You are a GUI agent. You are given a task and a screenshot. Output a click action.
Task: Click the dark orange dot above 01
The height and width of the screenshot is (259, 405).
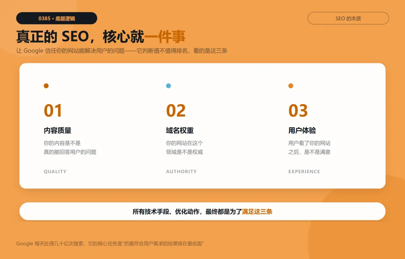coord(46,86)
